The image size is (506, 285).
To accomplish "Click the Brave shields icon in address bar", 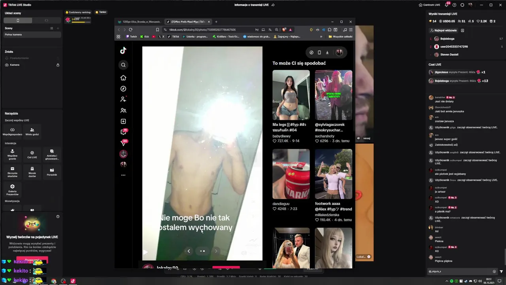I will tap(284, 30).
